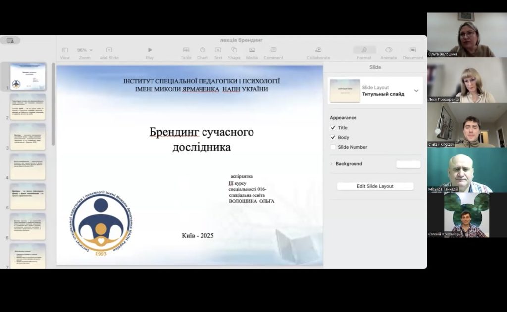Click the Background color swatch
Image resolution: width=507 pixels, height=312 pixels.
(x=408, y=164)
